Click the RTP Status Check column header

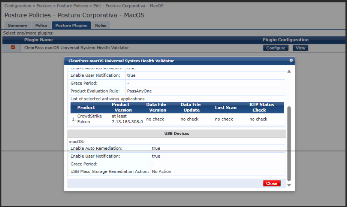[262, 107]
